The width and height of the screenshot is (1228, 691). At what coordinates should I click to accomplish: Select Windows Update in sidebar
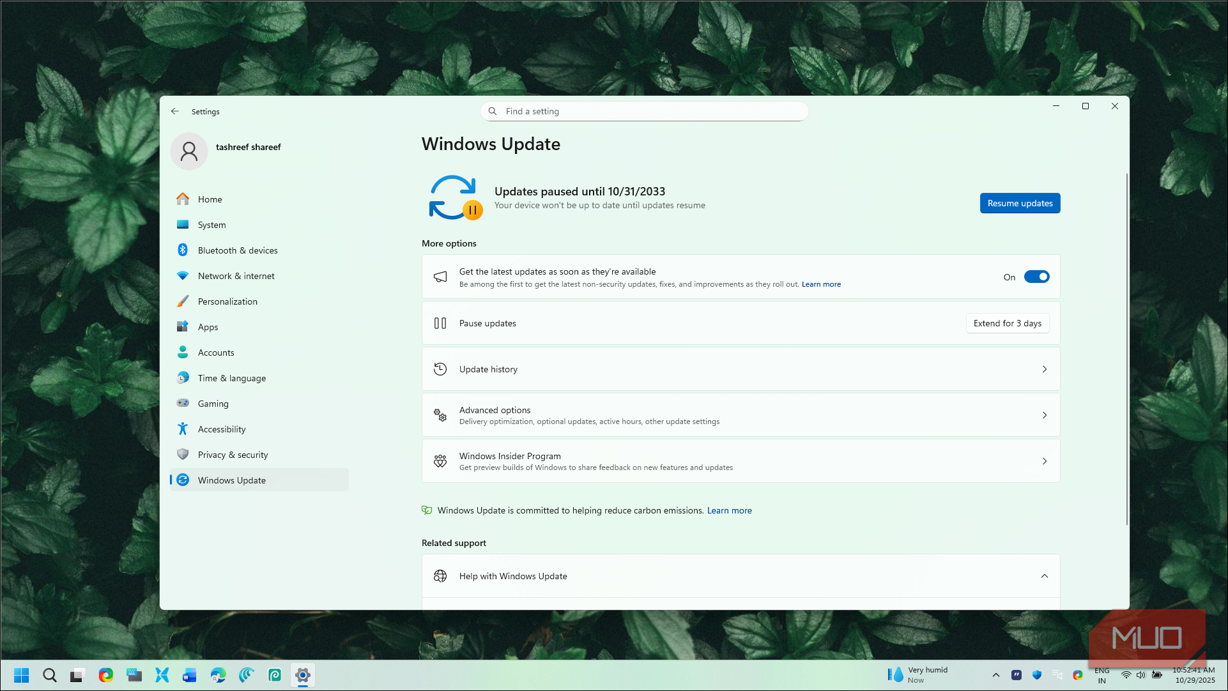tap(259, 480)
